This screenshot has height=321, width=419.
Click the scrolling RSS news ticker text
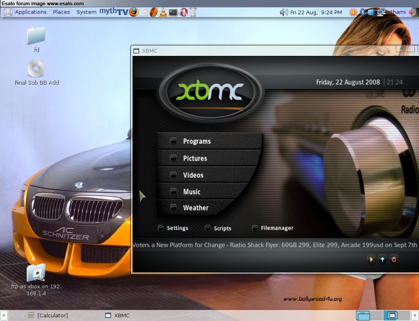click(x=275, y=245)
